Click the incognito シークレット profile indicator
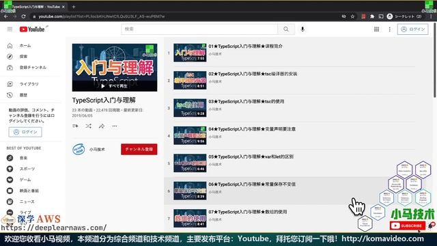 click(x=404, y=16)
